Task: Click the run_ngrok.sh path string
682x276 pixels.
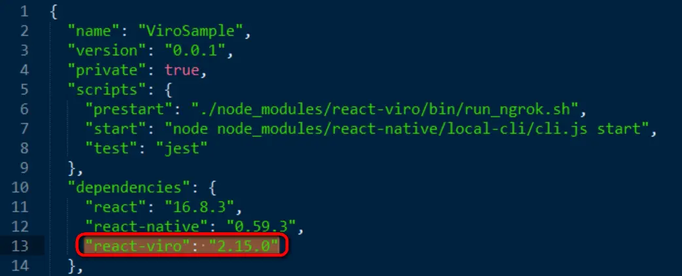Action: [x=385, y=109]
